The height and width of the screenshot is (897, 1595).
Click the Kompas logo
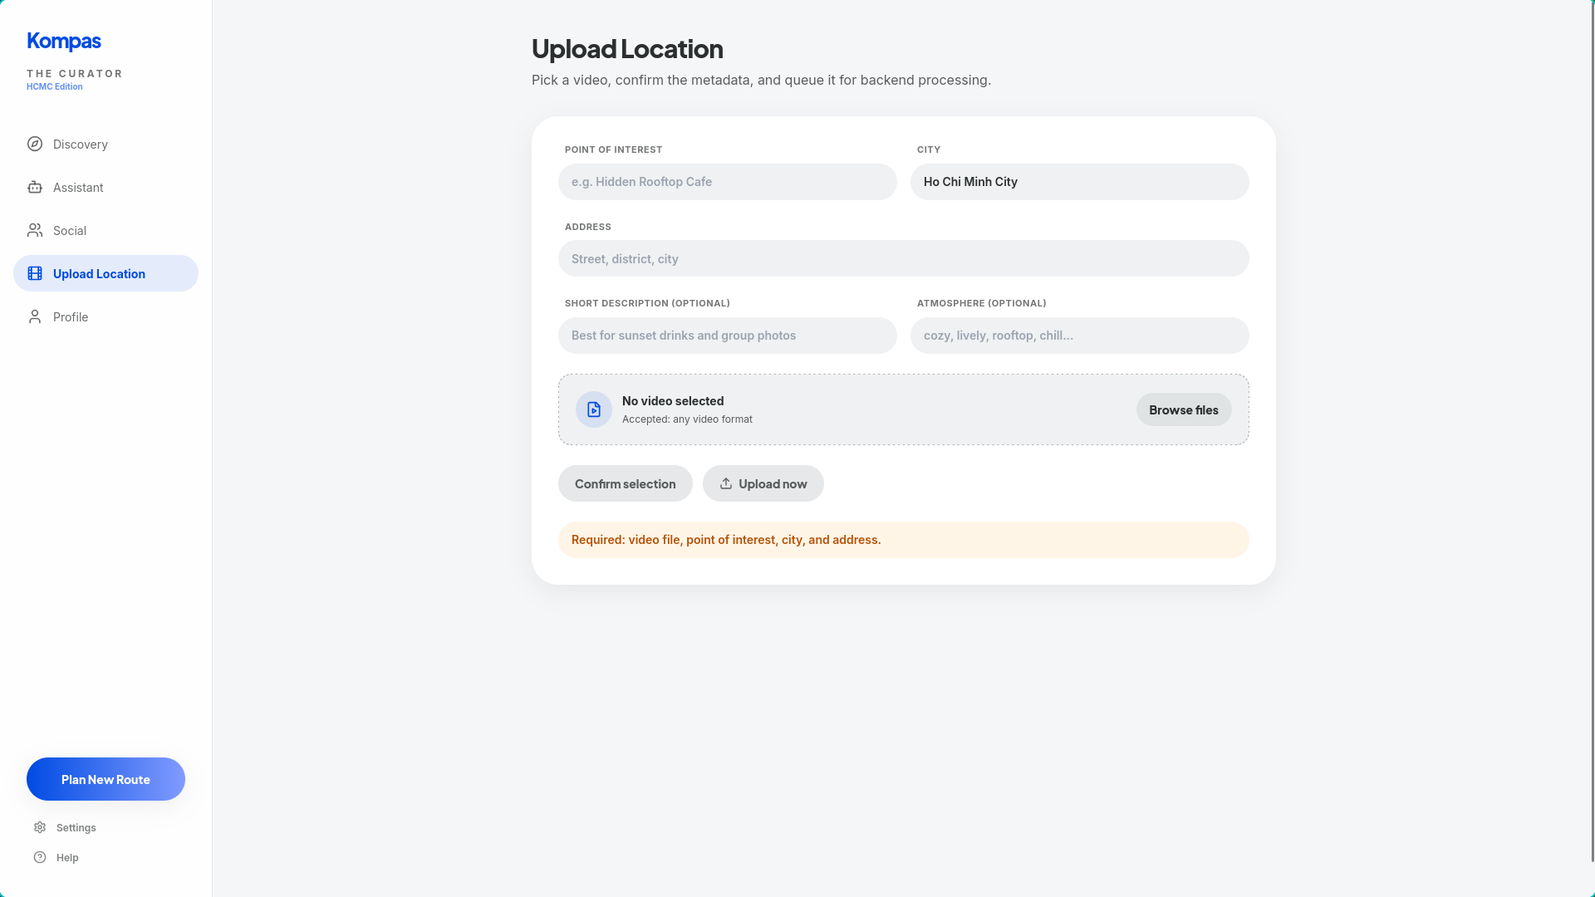click(64, 41)
